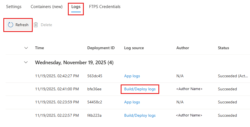
Task: Sort by the Author column header
Action: tap(183, 48)
